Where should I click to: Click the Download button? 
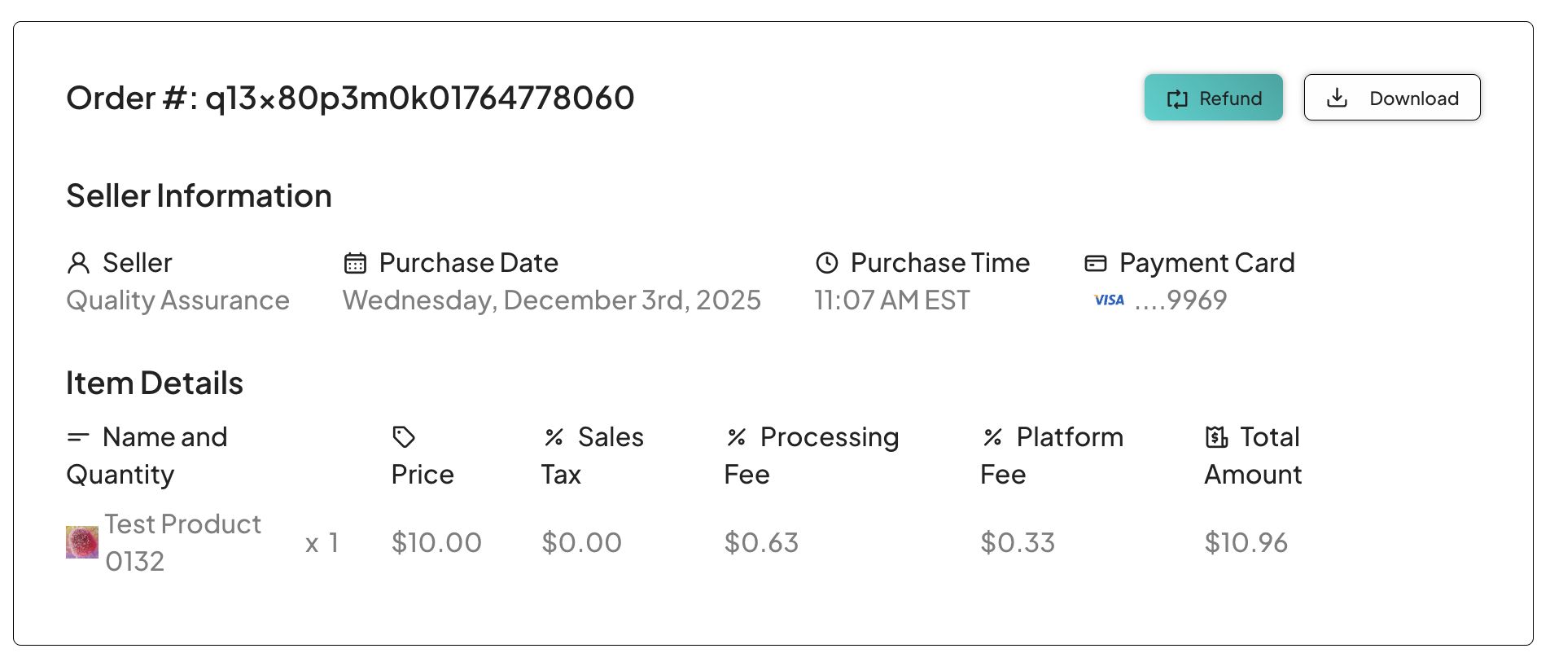pyautogui.click(x=1391, y=98)
